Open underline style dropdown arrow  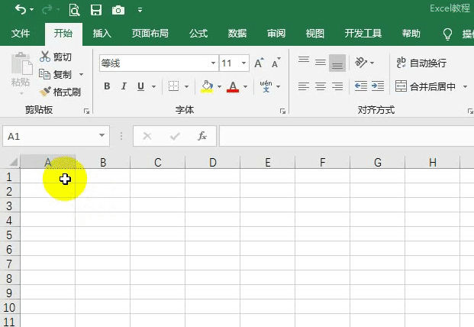154,87
